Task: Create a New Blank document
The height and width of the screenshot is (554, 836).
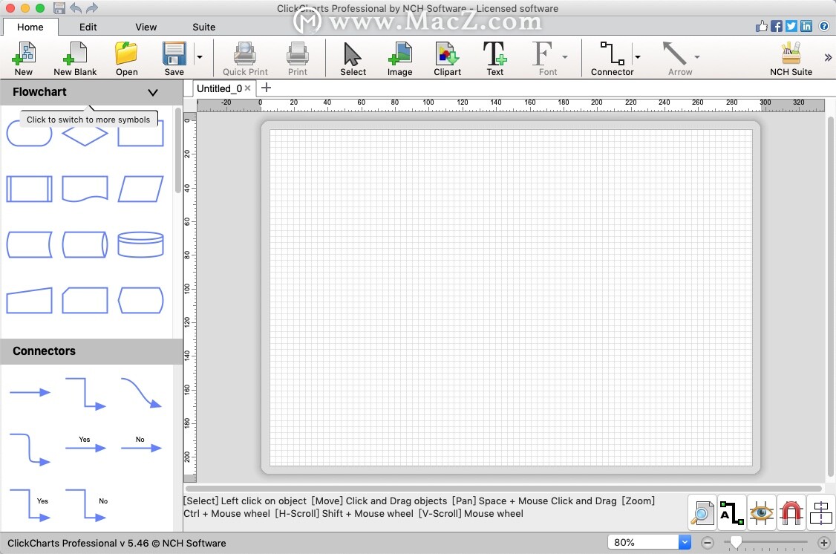Action: pyautogui.click(x=75, y=58)
